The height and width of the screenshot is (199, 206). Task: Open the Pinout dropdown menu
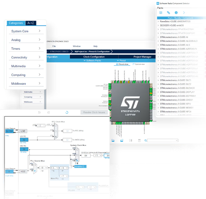(121, 61)
